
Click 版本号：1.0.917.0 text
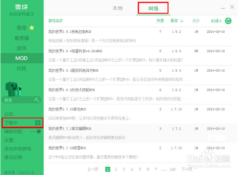(x=19, y=173)
